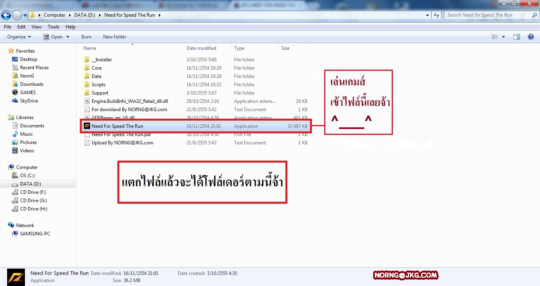Screen dimensions: 540x286
Task: Expand the address bar history dropdown
Action: 428,15
